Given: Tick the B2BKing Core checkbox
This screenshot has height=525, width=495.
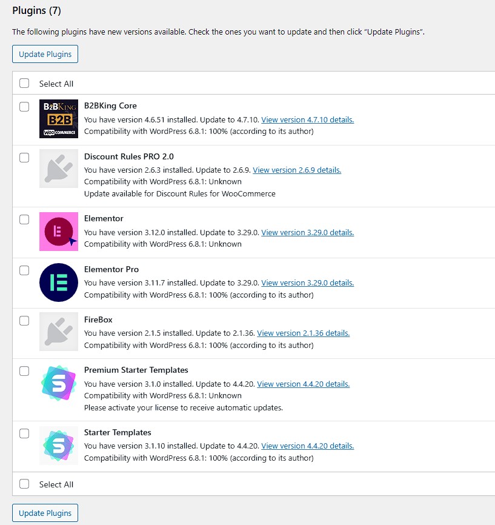Looking at the screenshot, I should tap(24, 107).
